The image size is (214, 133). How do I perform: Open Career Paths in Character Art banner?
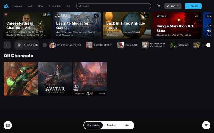27,25
